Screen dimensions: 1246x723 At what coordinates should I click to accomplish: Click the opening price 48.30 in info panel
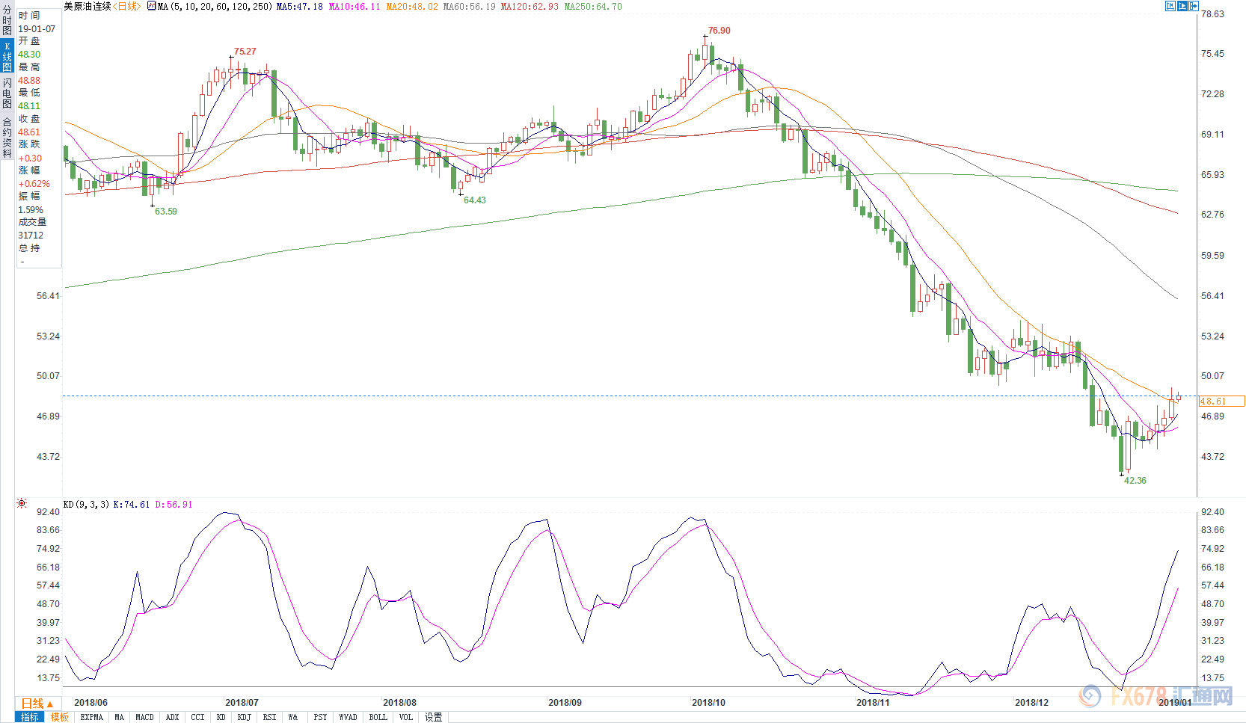(29, 55)
